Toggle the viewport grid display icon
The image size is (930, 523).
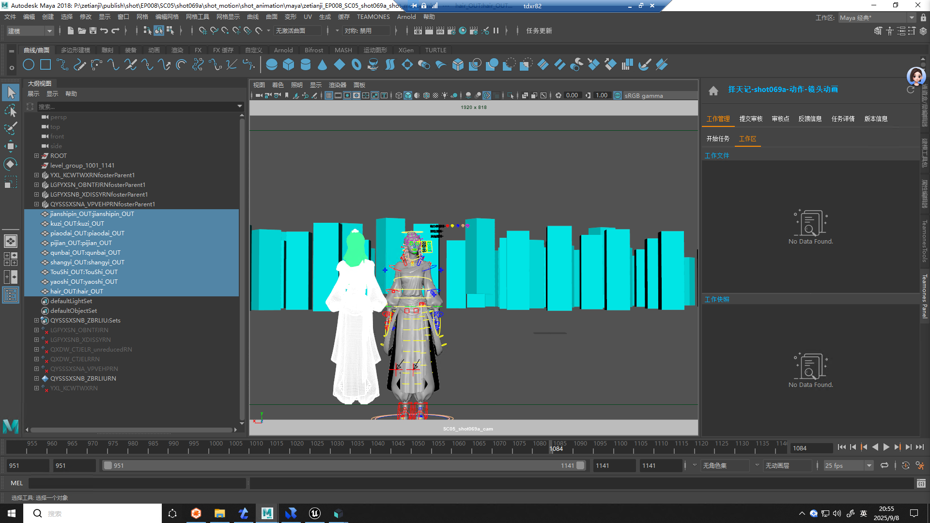(x=329, y=95)
